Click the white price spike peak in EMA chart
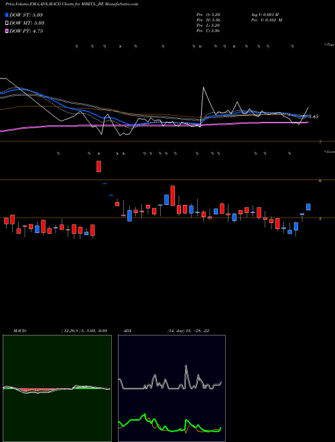335x442 pixels. 204,87
